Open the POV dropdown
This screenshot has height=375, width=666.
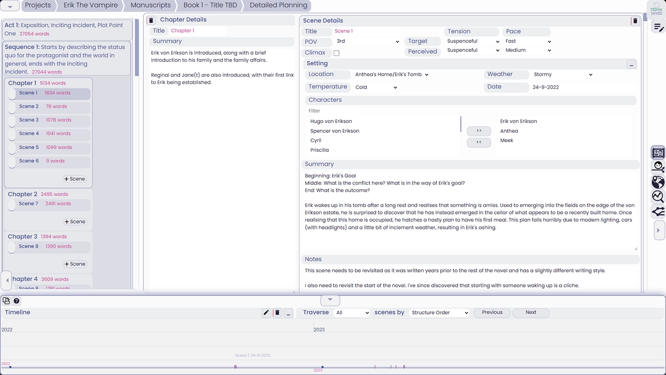click(x=367, y=41)
